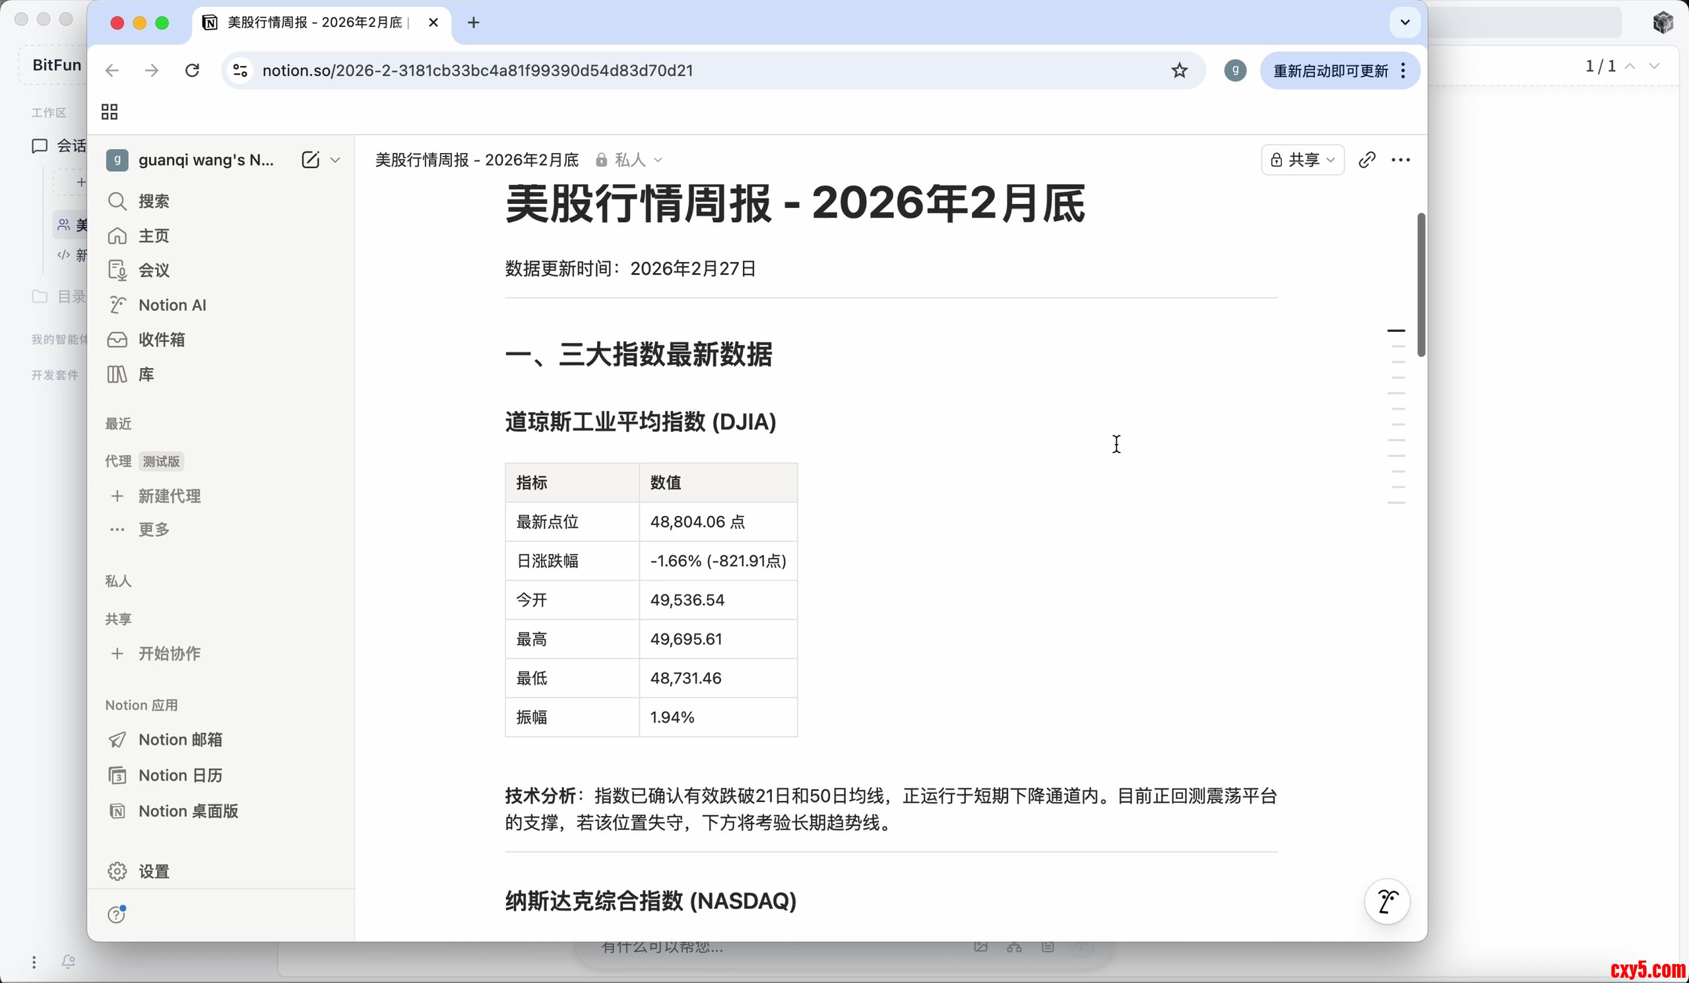Click the new page compose icon
This screenshot has width=1689, height=983.
coord(309,160)
